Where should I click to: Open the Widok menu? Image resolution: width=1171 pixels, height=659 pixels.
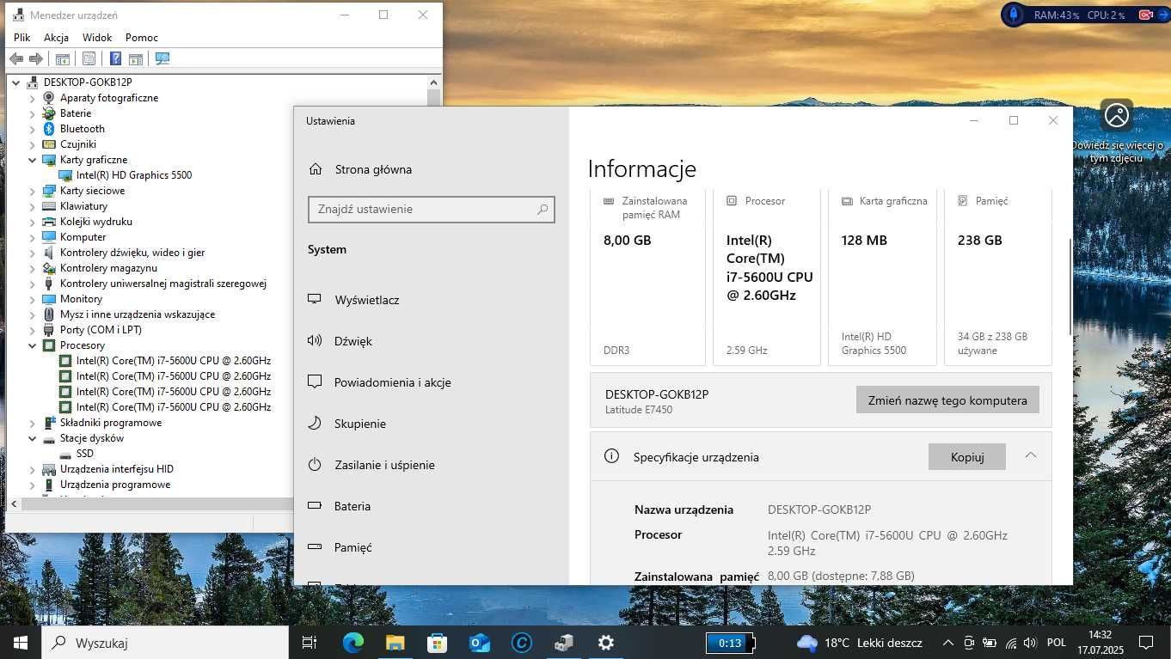pos(97,38)
